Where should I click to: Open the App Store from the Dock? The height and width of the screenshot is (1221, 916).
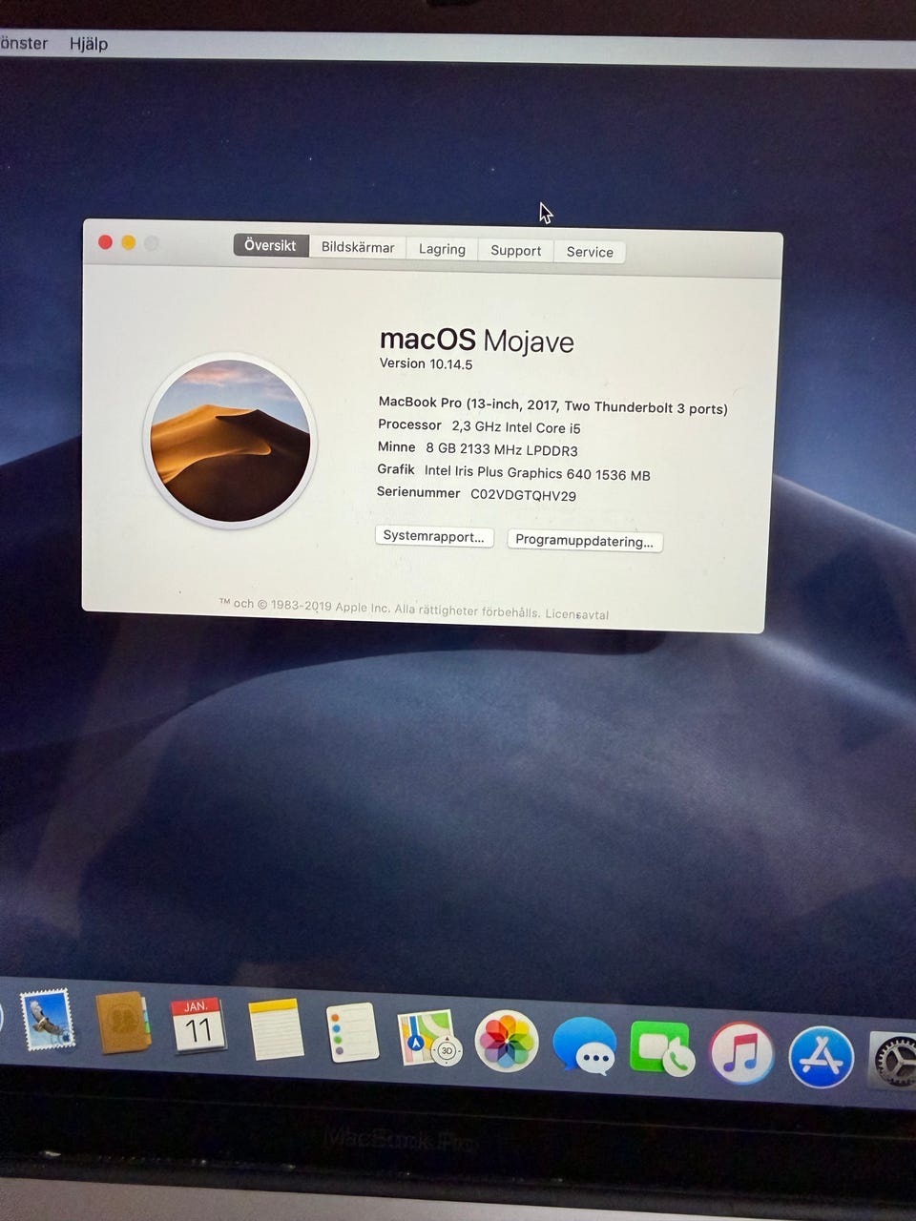point(821,1057)
